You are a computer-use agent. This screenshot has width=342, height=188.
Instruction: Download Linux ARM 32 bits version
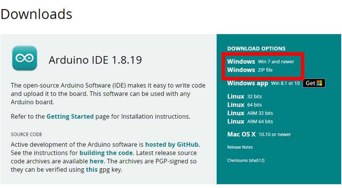click(x=250, y=113)
